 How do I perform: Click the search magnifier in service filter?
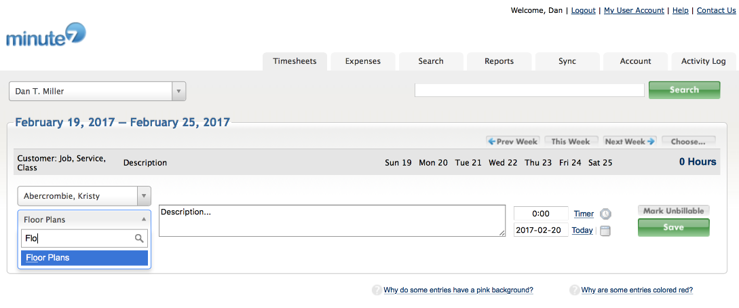[139, 239]
